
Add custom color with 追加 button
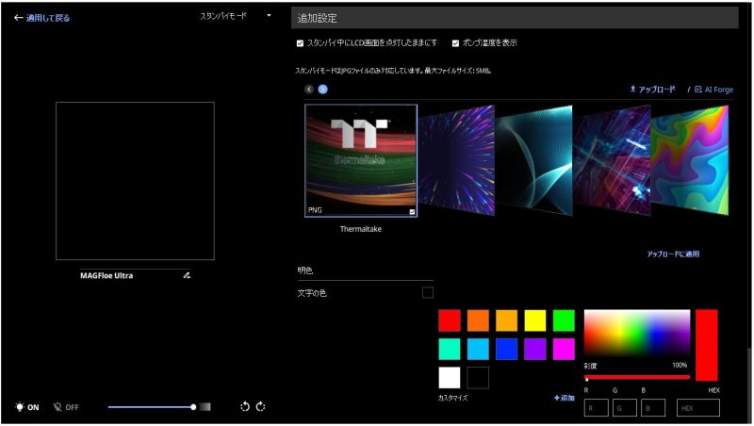[564, 399]
